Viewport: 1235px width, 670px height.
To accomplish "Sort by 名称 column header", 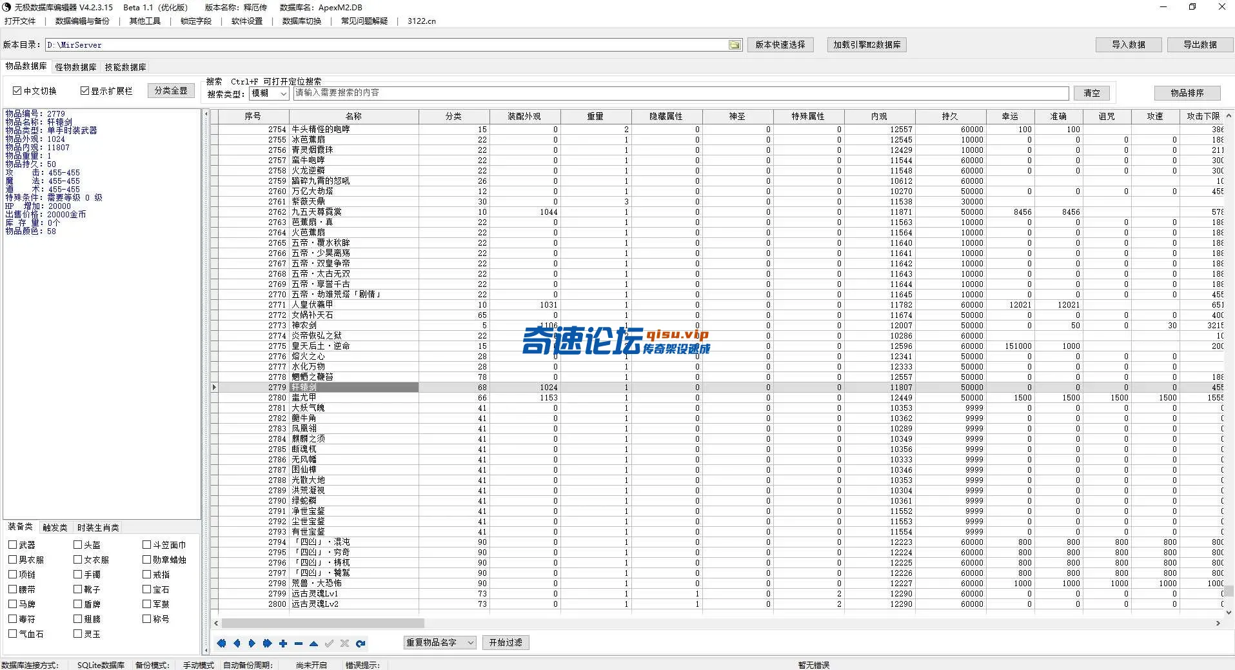I will click(x=354, y=117).
